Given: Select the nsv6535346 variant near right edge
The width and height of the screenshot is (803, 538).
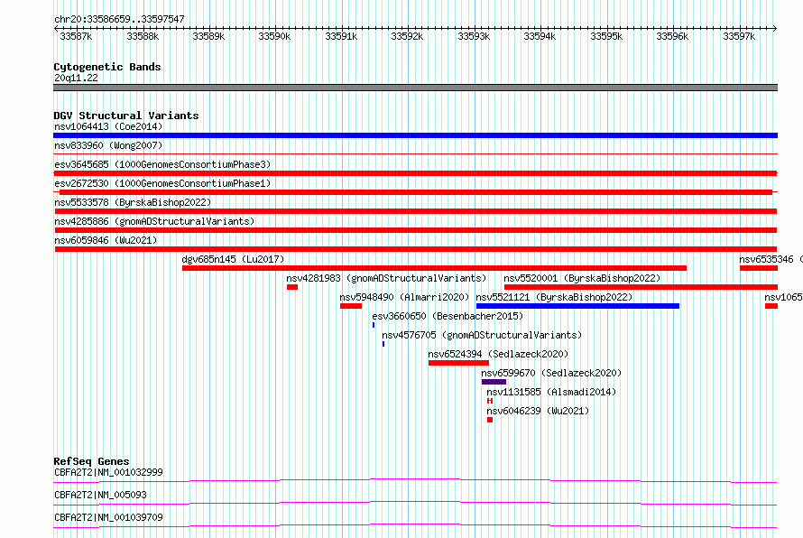Looking at the screenshot, I should click(759, 268).
